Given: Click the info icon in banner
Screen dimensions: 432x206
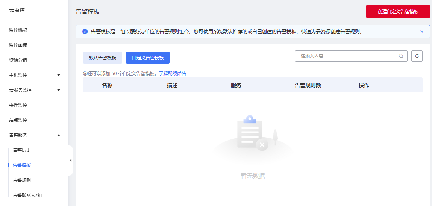Looking at the screenshot, I should 85,32.
